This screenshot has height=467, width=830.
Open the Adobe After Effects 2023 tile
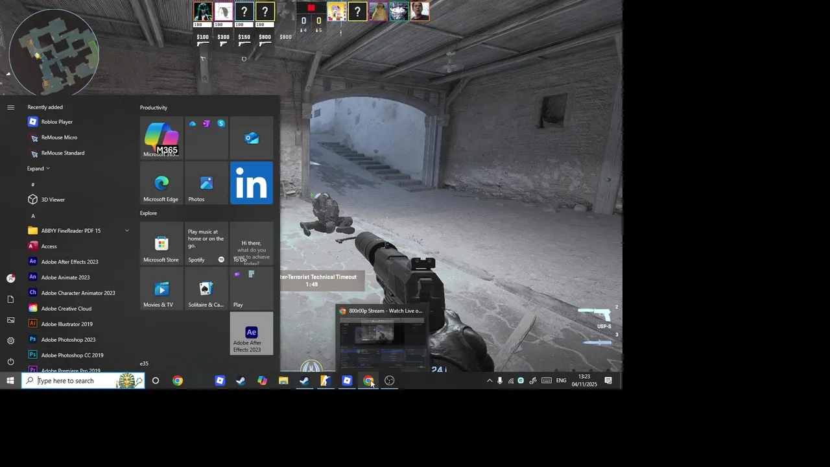point(252,333)
